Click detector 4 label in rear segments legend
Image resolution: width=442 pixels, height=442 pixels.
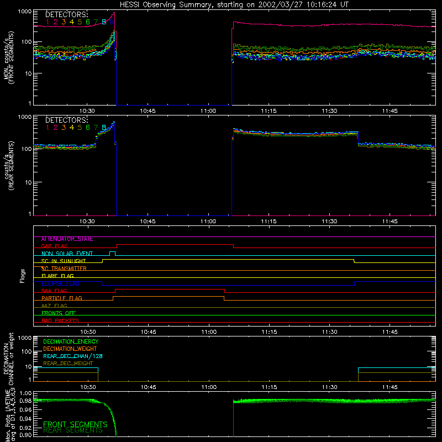[72, 128]
